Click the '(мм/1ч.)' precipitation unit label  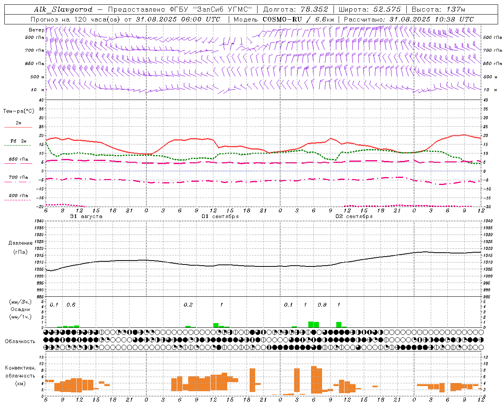[20, 317]
